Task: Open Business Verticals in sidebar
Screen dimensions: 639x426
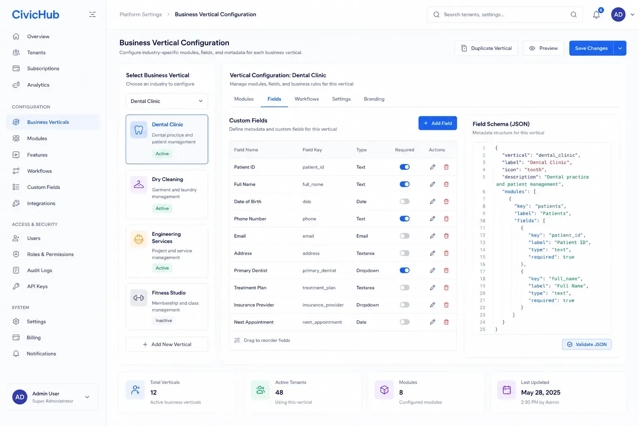Action: 53,122
